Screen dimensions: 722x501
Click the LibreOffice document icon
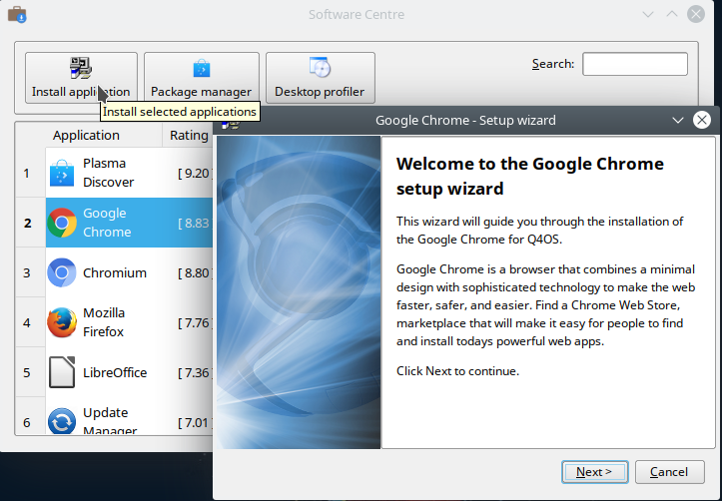tap(62, 372)
